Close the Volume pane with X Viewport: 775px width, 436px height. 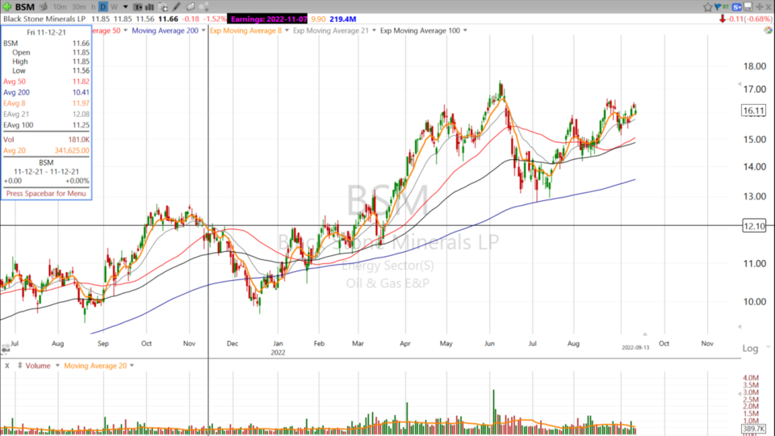(x=7, y=366)
